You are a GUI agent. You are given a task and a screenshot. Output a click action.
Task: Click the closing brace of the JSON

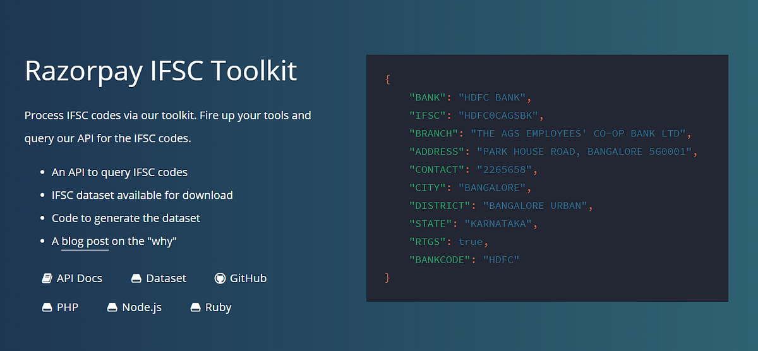(x=387, y=278)
